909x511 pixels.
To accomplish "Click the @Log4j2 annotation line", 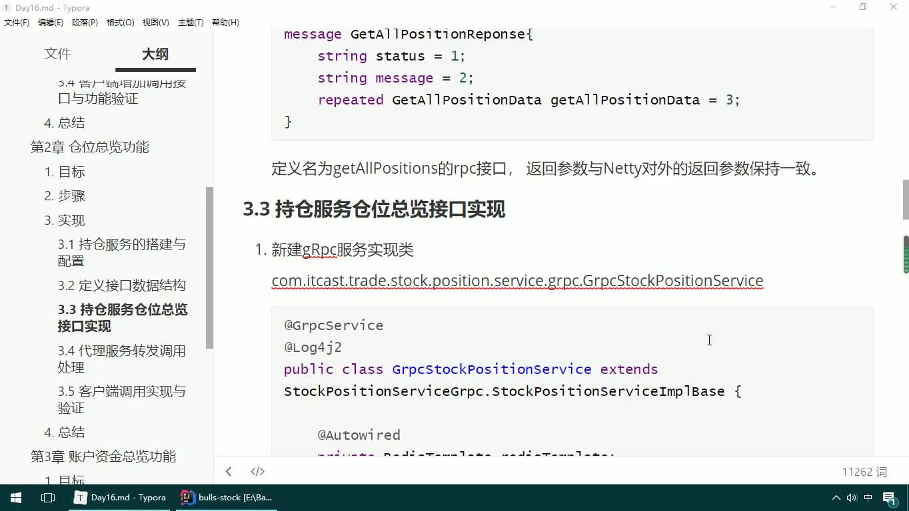I will coord(313,347).
